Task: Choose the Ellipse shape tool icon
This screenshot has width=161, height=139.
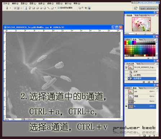Action: click(x=41, y=8)
